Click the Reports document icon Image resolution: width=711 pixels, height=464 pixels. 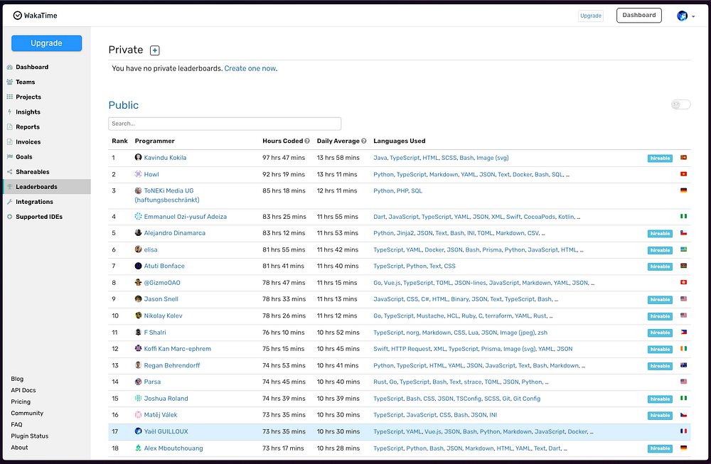click(x=9, y=127)
